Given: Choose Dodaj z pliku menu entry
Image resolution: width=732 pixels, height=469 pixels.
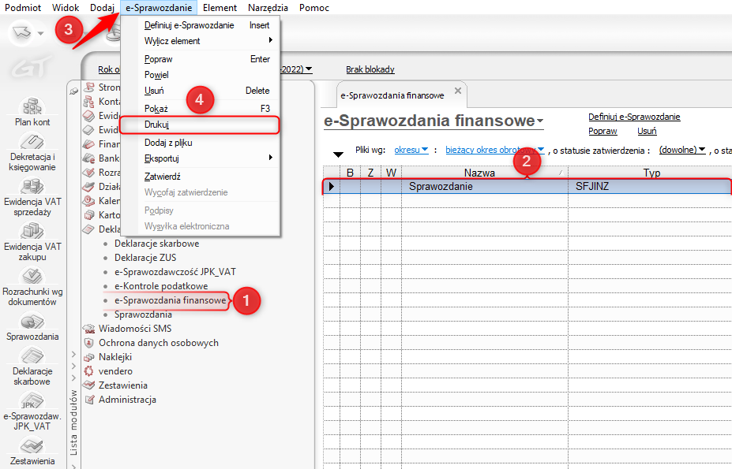Looking at the screenshot, I should click(x=200, y=143).
